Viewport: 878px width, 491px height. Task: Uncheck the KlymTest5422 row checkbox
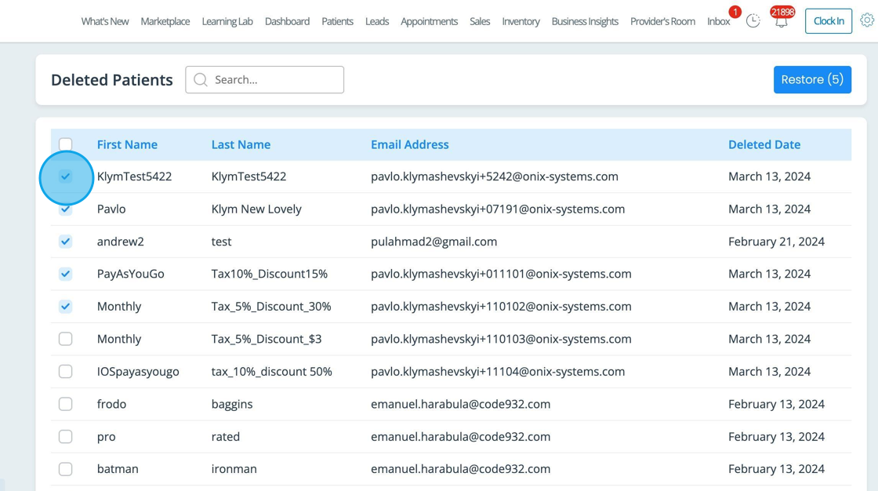[x=66, y=176]
